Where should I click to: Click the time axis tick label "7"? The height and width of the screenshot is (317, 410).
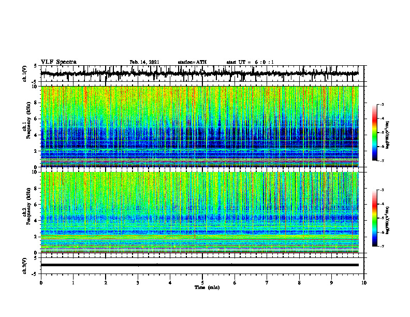click(x=267, y=283)
